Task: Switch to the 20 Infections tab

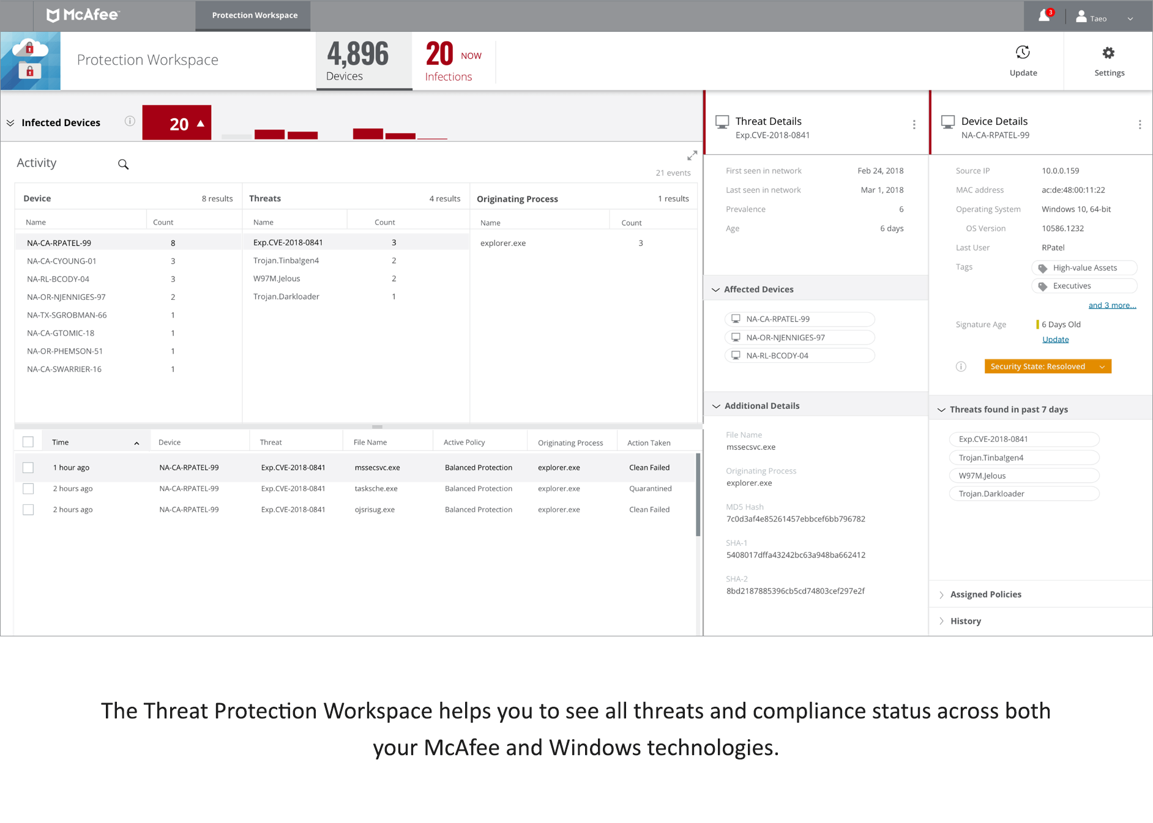Action: pyautogui.click(x=453, y=61)
